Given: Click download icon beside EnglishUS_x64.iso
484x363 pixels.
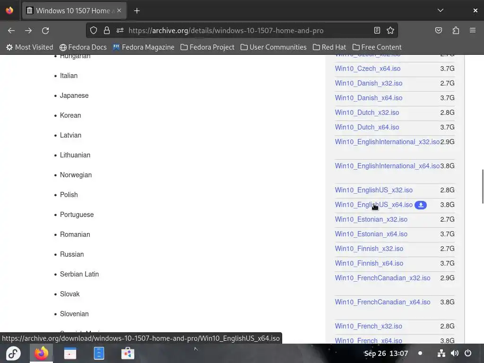Looking at the screenshot, I should pos(420,205).
